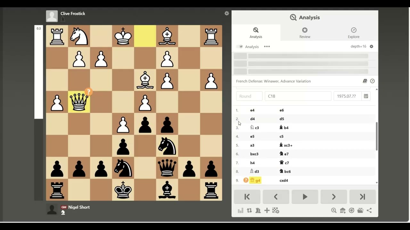Click the mistake marker at move 9

[246, 180]
